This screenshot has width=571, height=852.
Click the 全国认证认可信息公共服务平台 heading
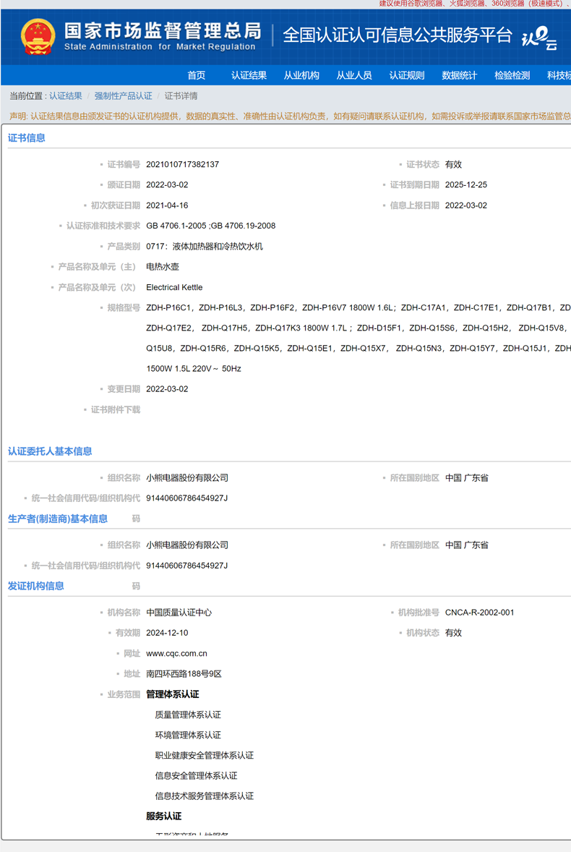398,35
